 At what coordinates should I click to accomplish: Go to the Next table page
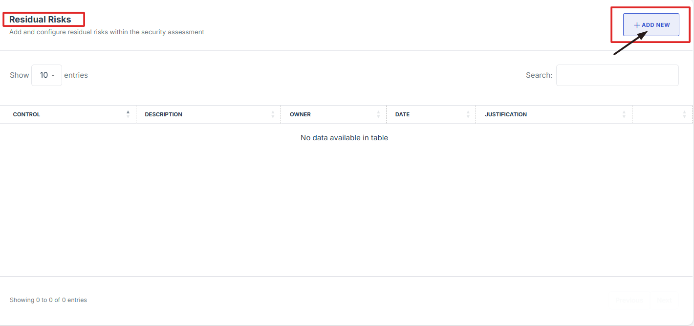(x=664, y=300)
